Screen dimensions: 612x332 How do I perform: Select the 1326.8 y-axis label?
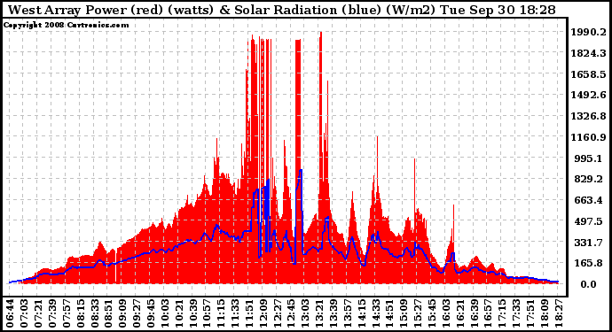tap(589, 116)
